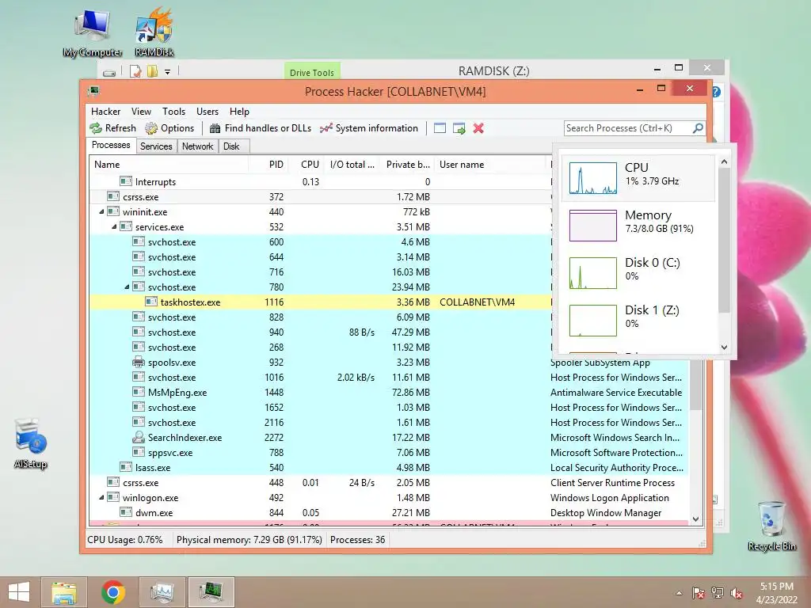Click Search Processes input field
The height and width of the screenshot is (608, 811).
pyautogui.click(x=627, y=128)
